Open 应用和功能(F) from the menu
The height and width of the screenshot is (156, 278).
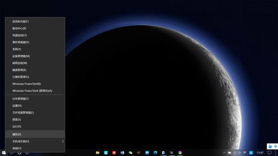coord(35,22)
